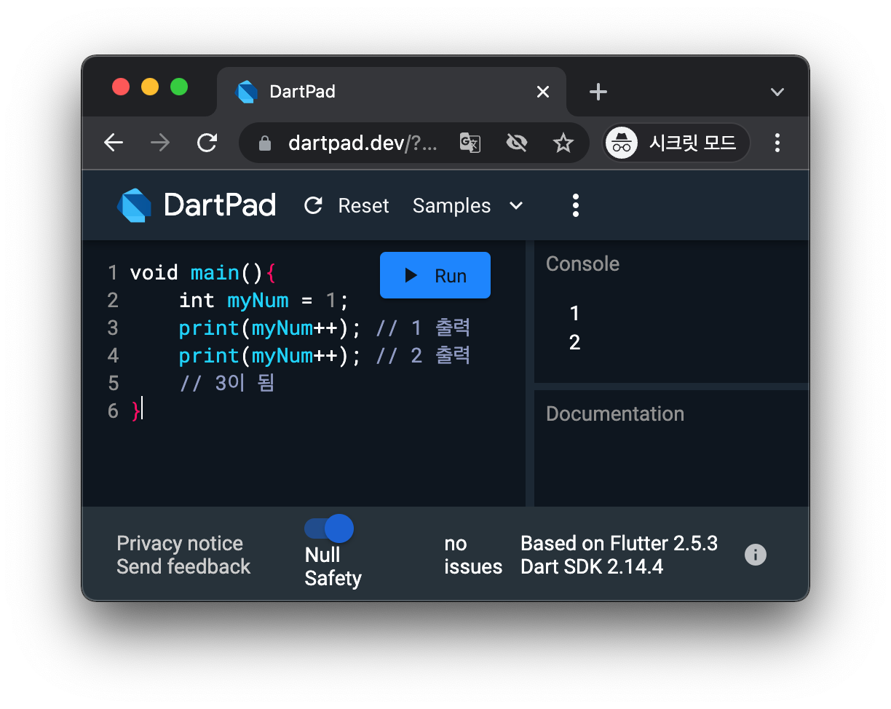Click console output line 1
The image size is (891, 709).
tap(574, 314)
